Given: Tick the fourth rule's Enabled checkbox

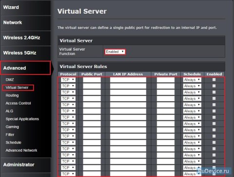Looking at the screenshot, I should click(x=214, y=99).
